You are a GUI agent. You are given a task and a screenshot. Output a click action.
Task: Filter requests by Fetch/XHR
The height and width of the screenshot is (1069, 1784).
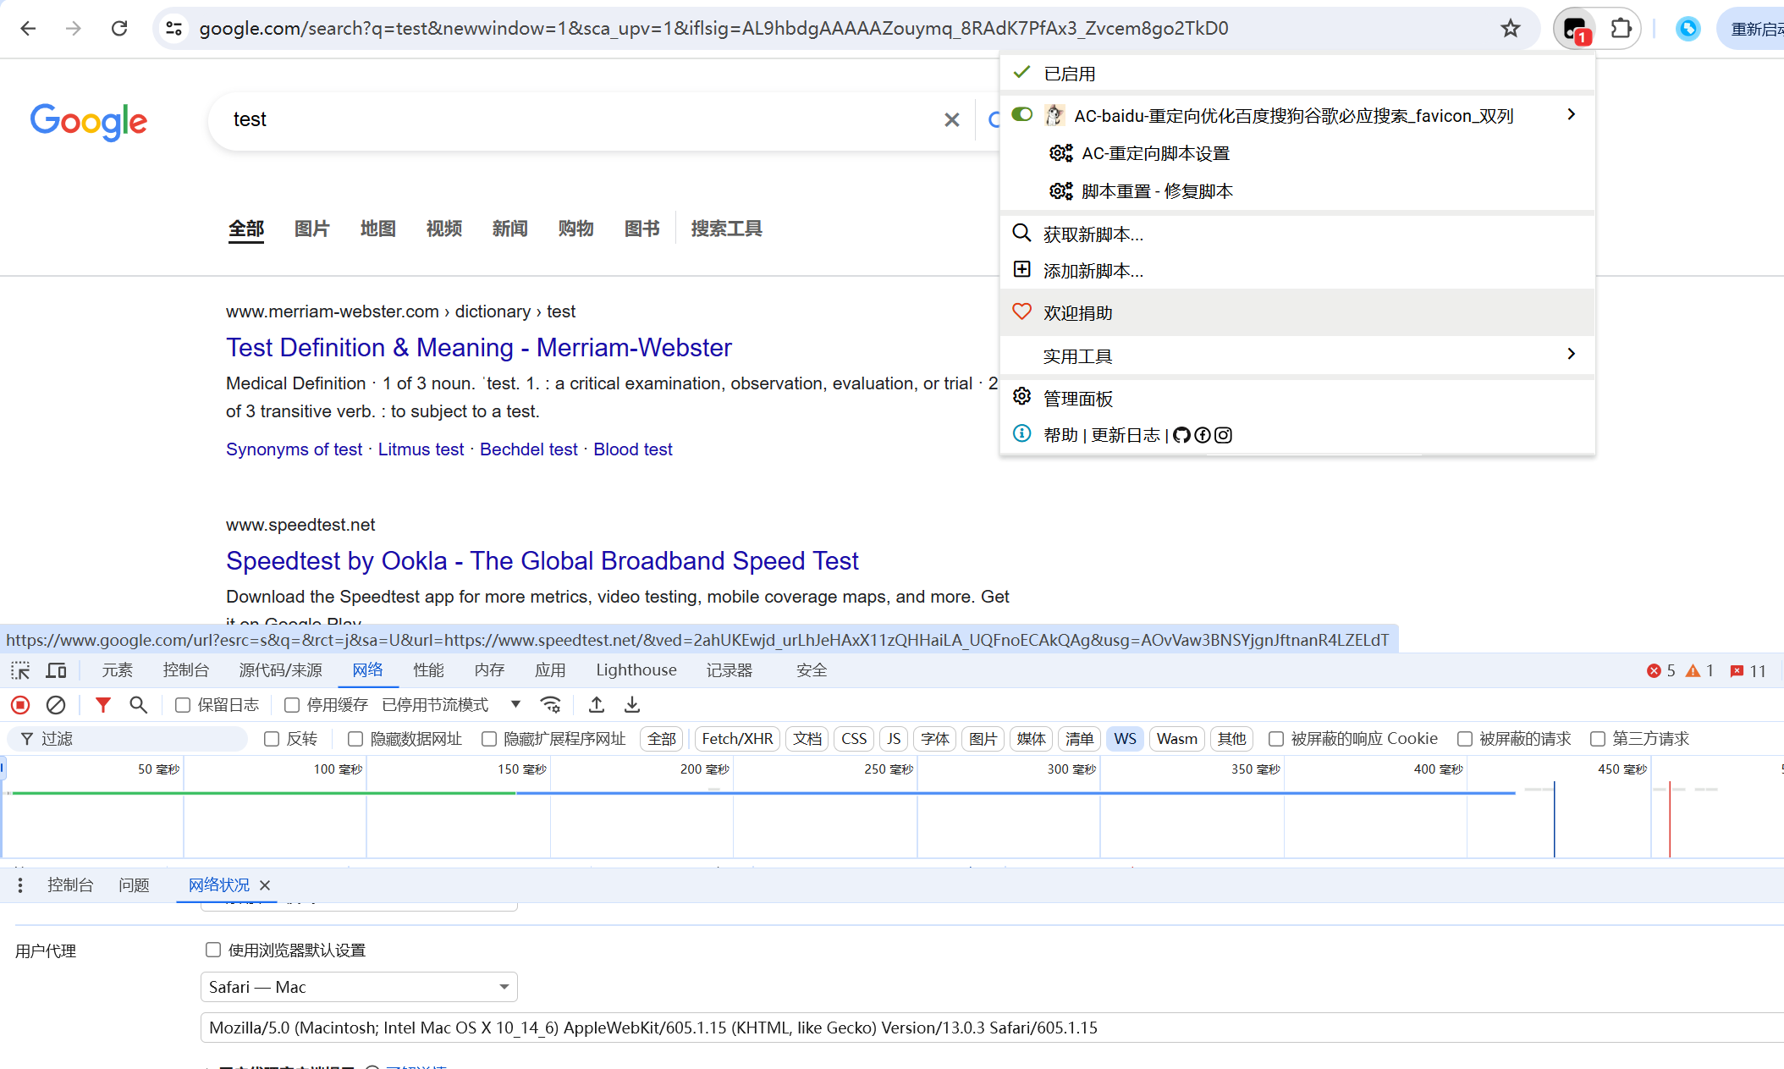tap(737, 739)
